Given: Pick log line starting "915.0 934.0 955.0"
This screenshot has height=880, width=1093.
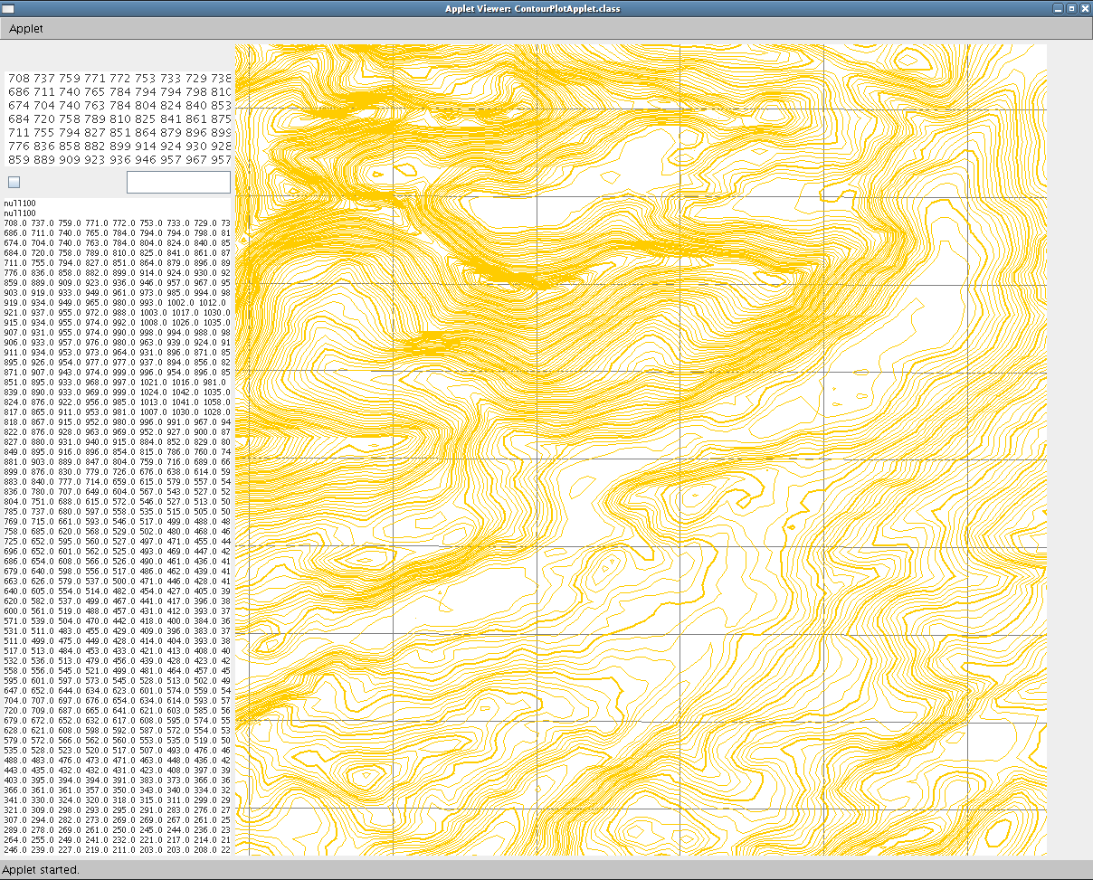Looking at the screenshot, I should pyautogui.click(x=117, y=322).
